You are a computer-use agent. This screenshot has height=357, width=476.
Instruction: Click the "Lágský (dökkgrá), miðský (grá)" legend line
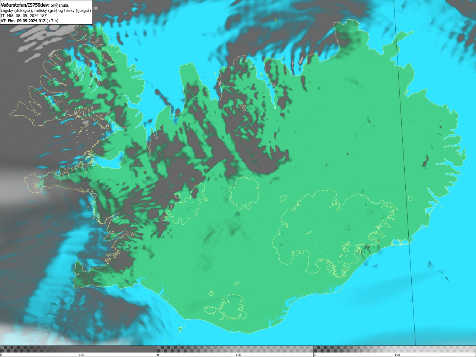tap(46, 10)
